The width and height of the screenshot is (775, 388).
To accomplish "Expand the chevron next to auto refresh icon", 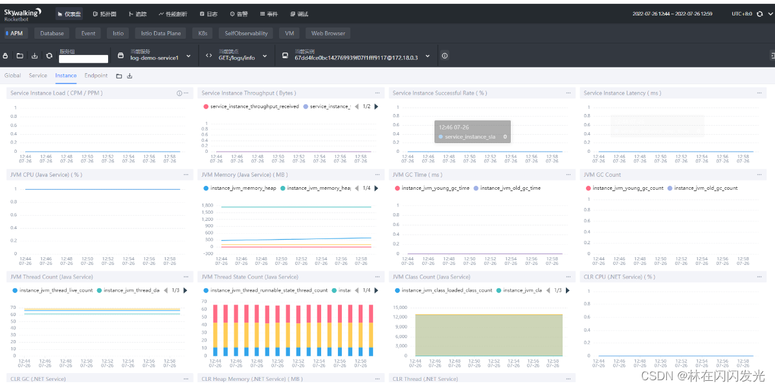I will pos(770,14).
